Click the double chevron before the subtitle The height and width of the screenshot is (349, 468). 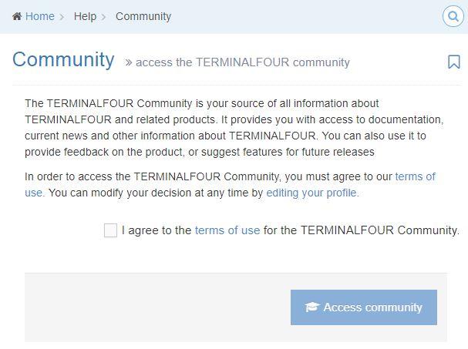tap(129, 62)
